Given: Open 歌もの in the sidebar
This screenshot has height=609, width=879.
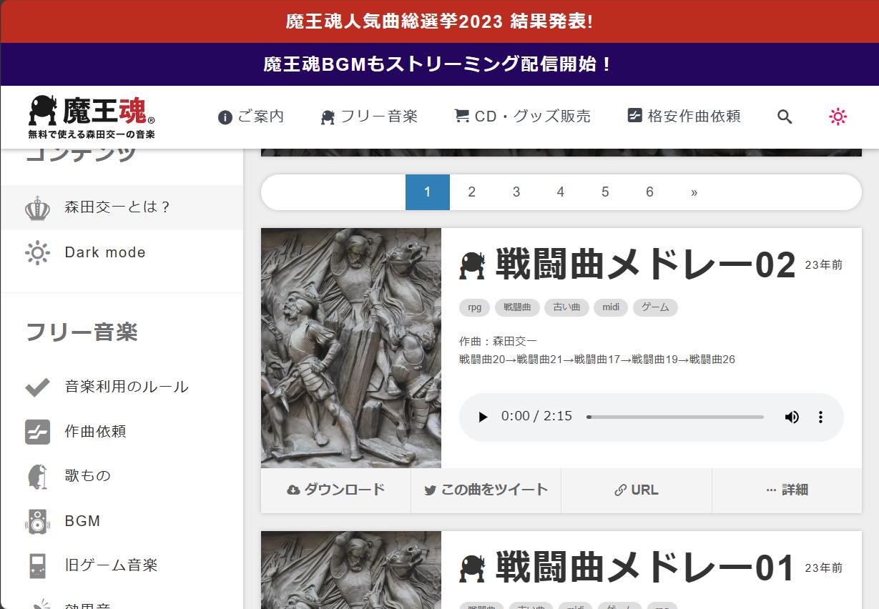Looking at the screenshot, I should (122, 476).
